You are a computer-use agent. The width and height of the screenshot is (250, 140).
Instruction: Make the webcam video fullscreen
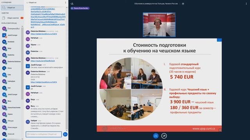174,14
